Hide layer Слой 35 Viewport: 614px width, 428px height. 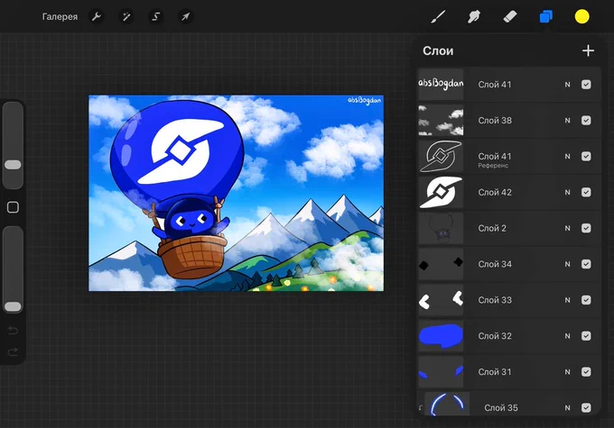coord(586,407)
